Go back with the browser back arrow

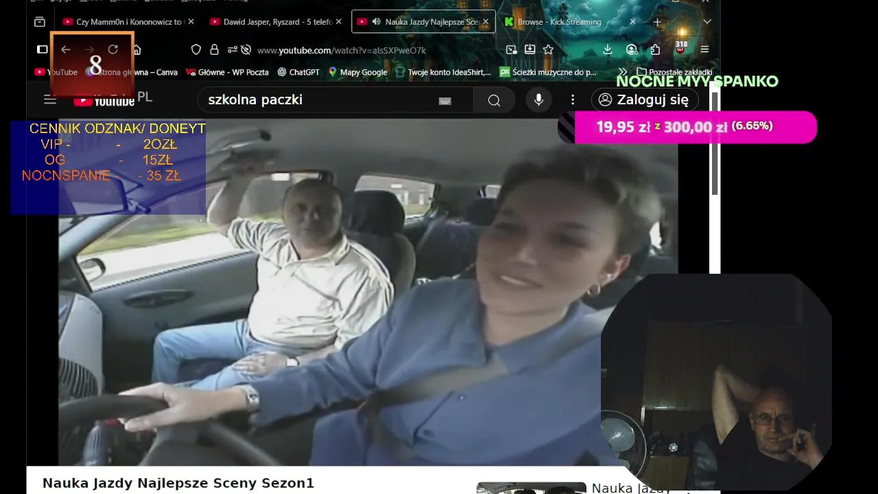66,49
